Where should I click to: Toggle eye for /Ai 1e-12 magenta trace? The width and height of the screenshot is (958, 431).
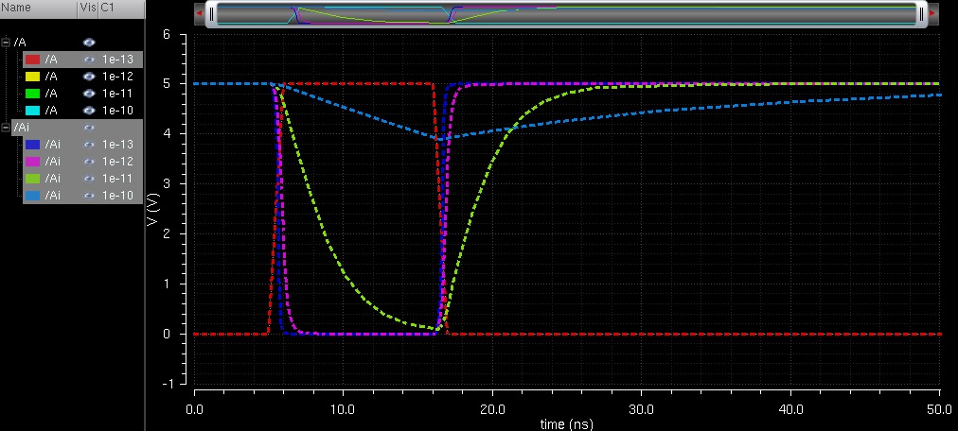click(x=89, y=162)
